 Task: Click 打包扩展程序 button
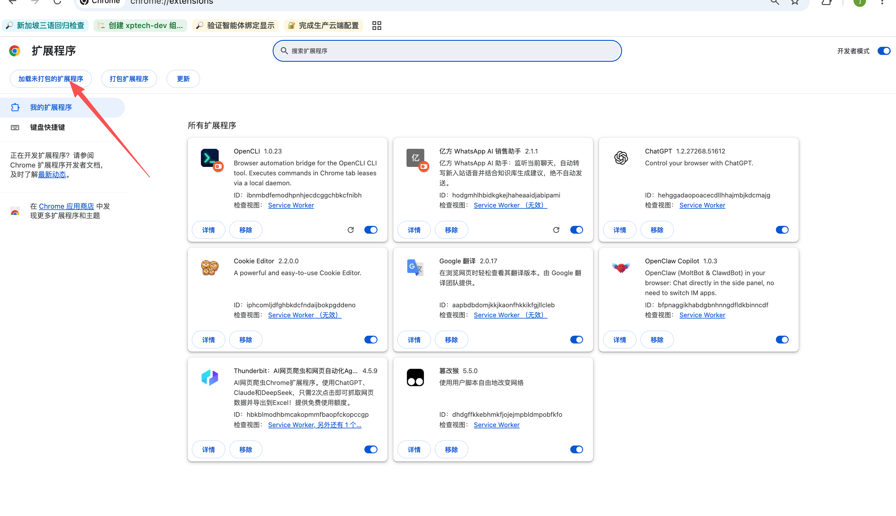(129, 79)
